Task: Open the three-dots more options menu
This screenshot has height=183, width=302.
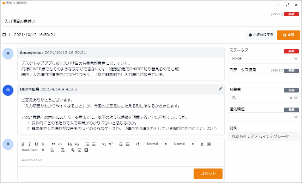Action: (279, 5)
